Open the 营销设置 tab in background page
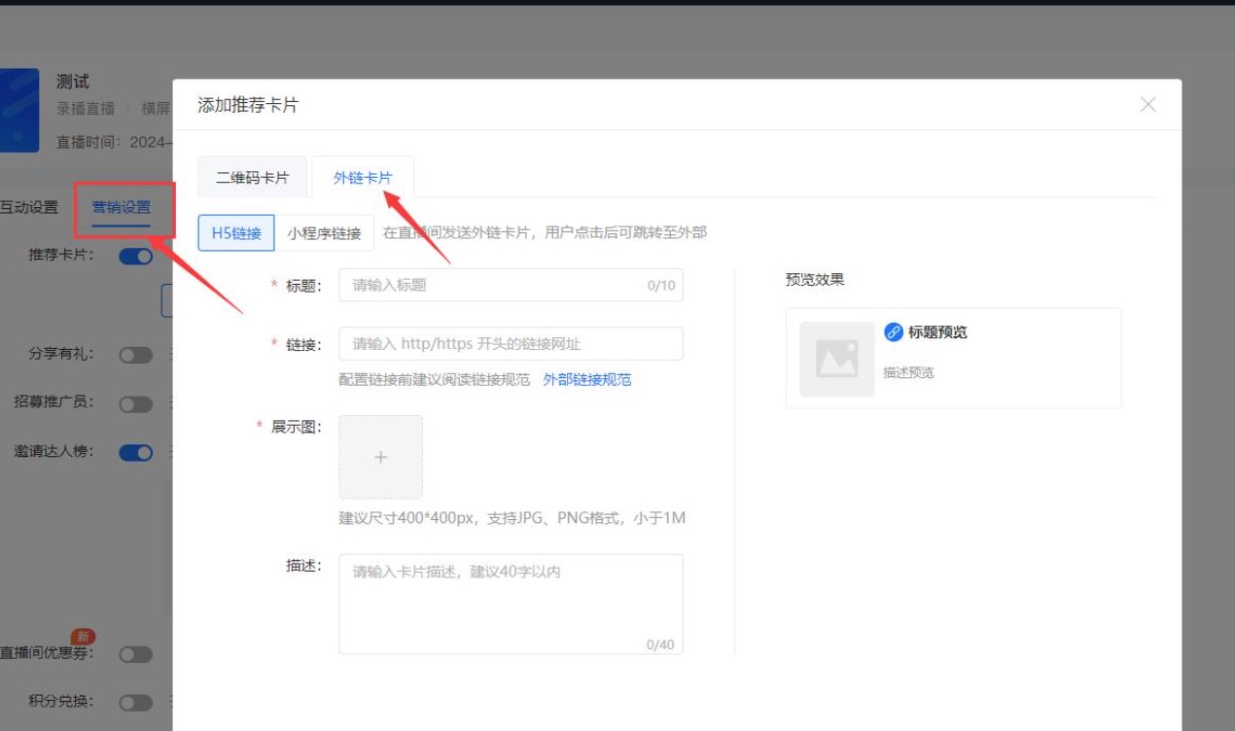Image resolution: width=1235 pixels, height=731 pixels. (122, 207)
